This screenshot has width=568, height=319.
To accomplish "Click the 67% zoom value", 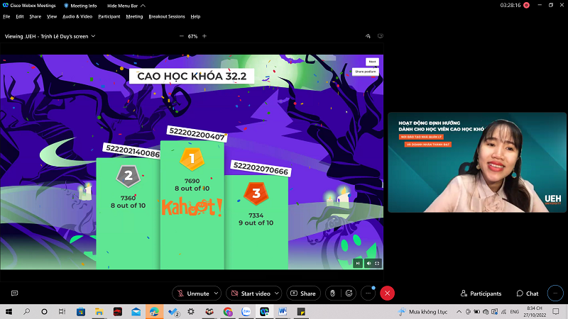I will point(192,36).
